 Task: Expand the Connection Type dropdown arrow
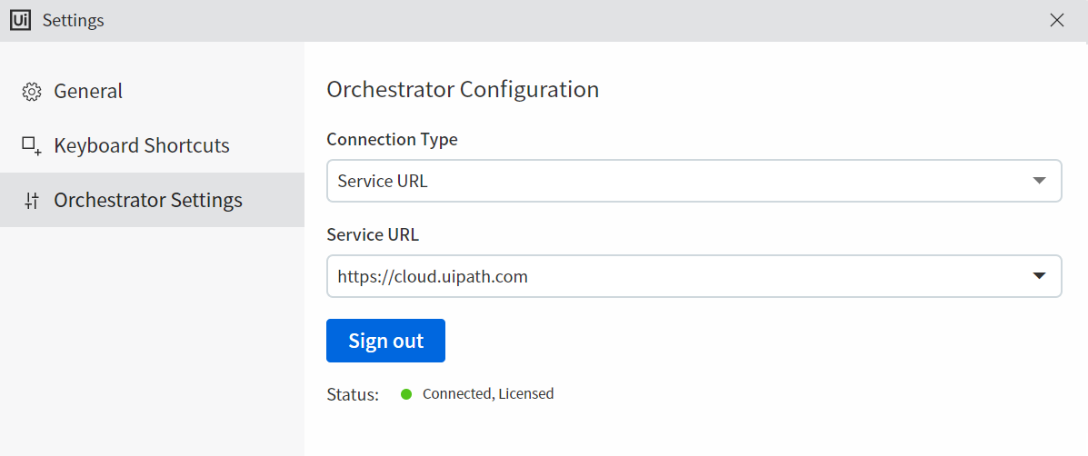pos(1040,181)
